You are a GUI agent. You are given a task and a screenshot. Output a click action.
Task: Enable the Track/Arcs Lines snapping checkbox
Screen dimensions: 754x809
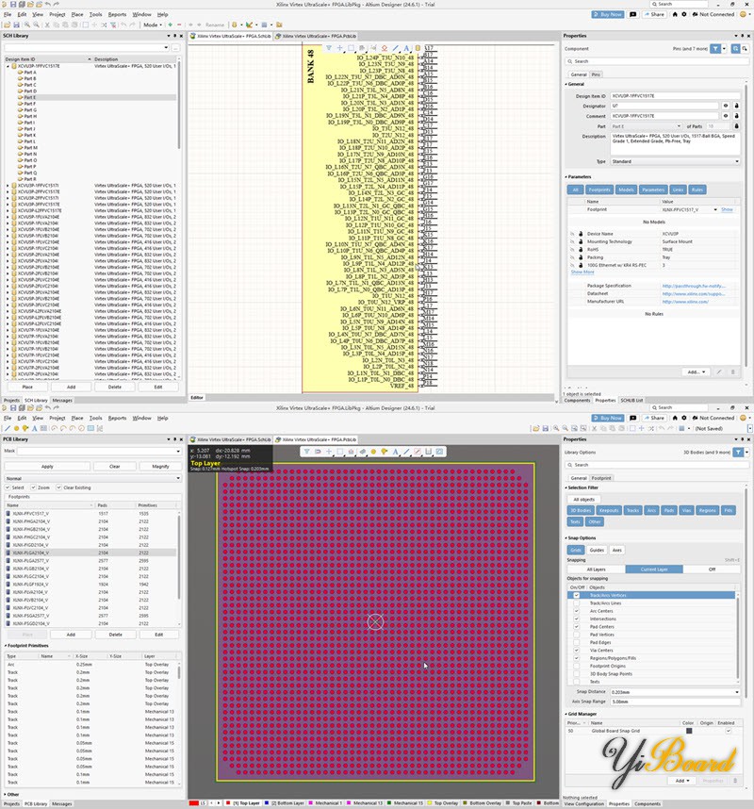(x=575, y=603)
